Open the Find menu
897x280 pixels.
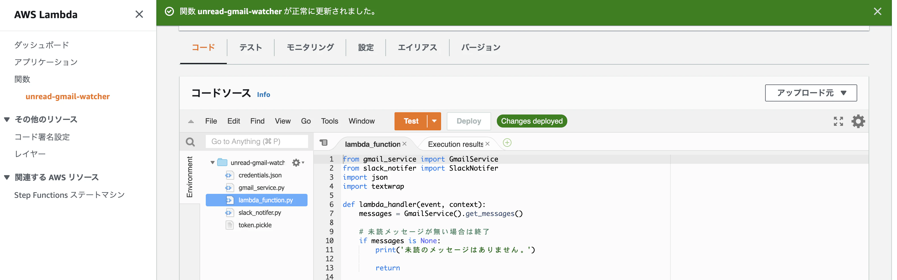click(257, 121)
